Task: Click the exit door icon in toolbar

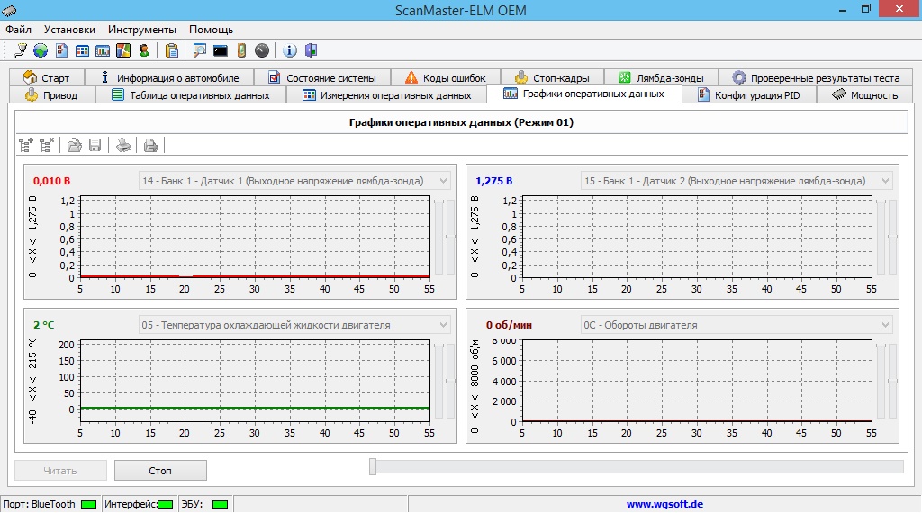Action: click(311, 50)
